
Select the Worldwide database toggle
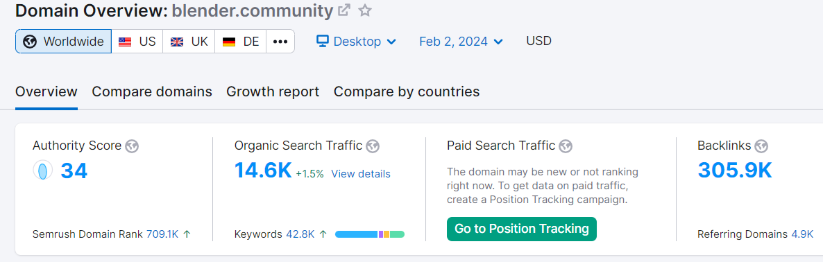pos(64,42)
